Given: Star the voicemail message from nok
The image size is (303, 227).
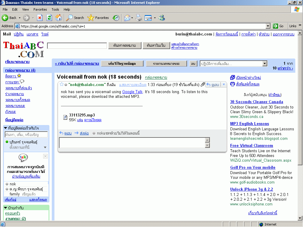Looking at the screenshot, I should [x=62, y=85].
